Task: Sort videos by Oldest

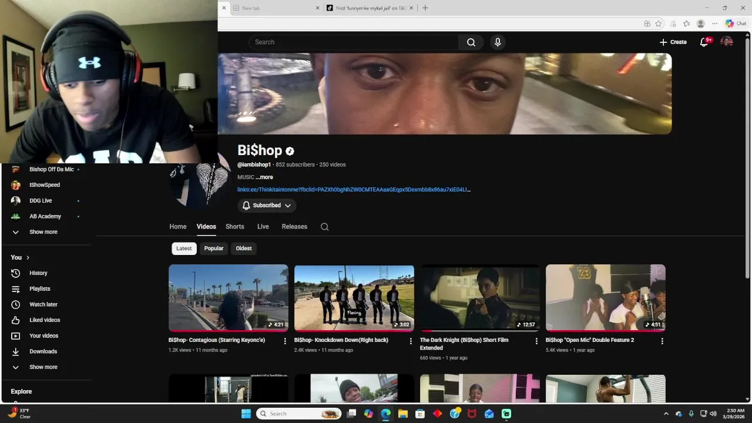Action: coord(244,249)
